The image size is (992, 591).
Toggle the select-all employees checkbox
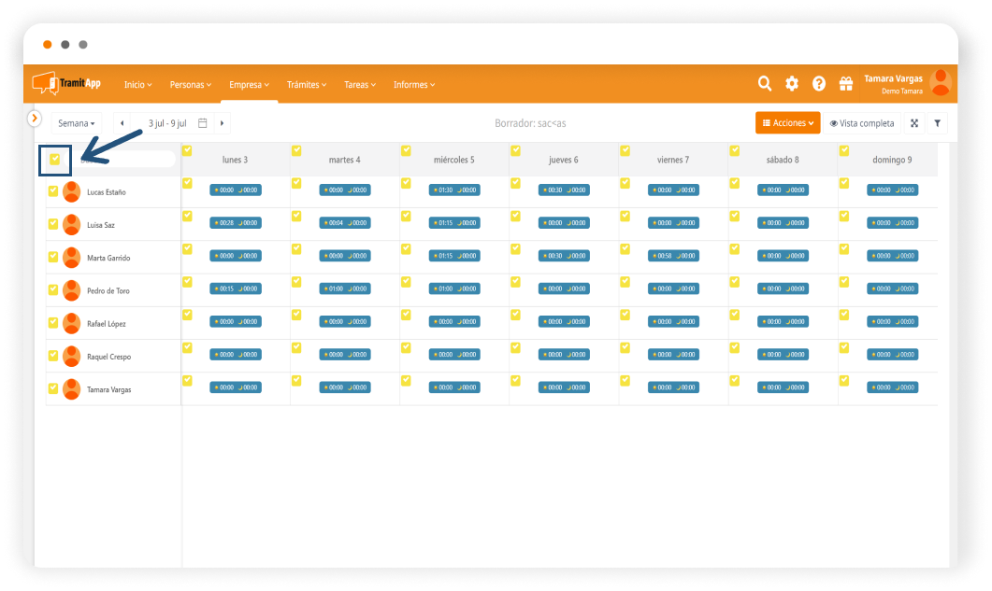point(55,160)
